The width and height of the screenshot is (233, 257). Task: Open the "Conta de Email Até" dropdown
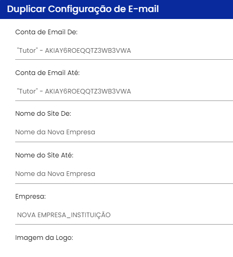pos(124,91)
